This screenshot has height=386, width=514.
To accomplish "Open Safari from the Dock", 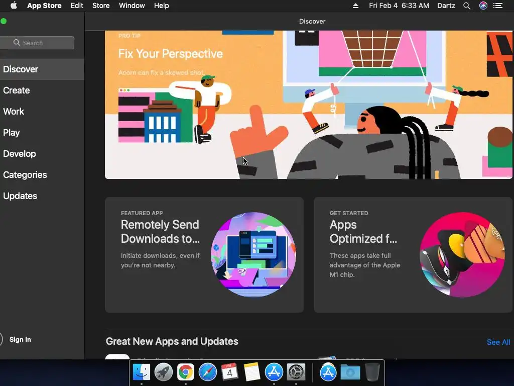I will [x=207, y=372].
